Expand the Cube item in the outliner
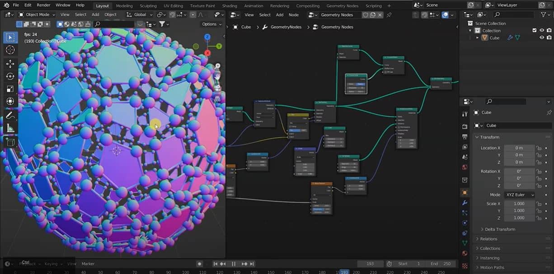 pos(478,37)
